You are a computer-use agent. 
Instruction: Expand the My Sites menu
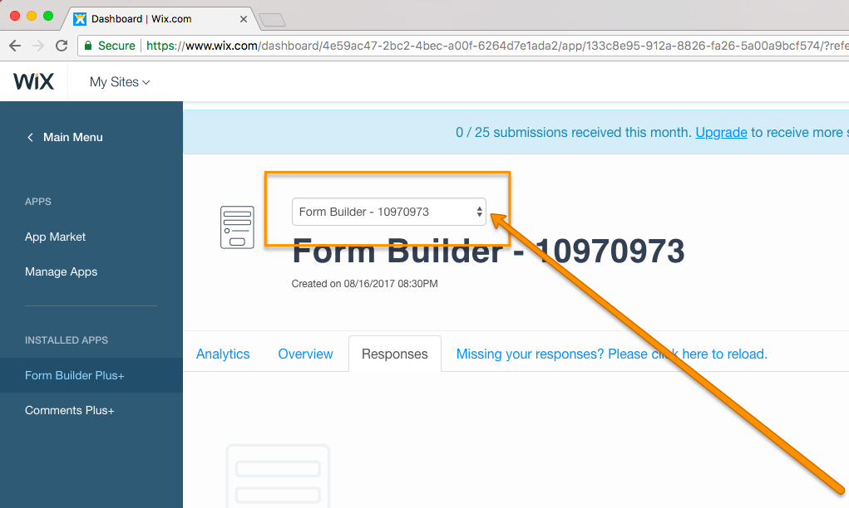(x=120, y=82)
